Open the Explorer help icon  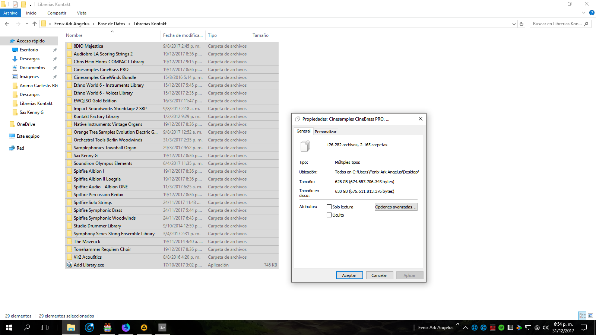[592, 13]
